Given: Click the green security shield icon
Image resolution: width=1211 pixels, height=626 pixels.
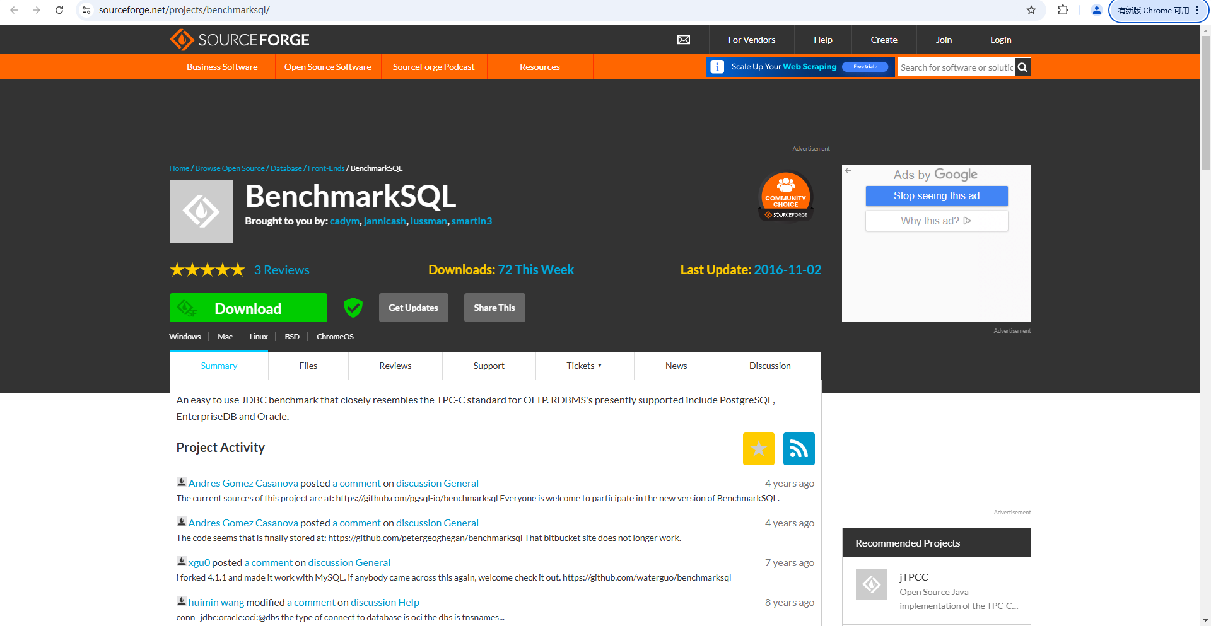Looking at the screenshot, I should (x=353, y=308).
